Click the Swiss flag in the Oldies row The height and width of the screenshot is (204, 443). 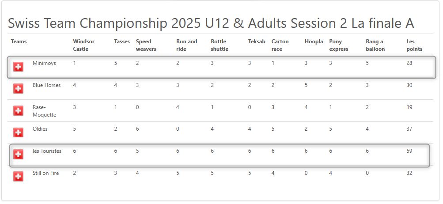coord(19,132)
